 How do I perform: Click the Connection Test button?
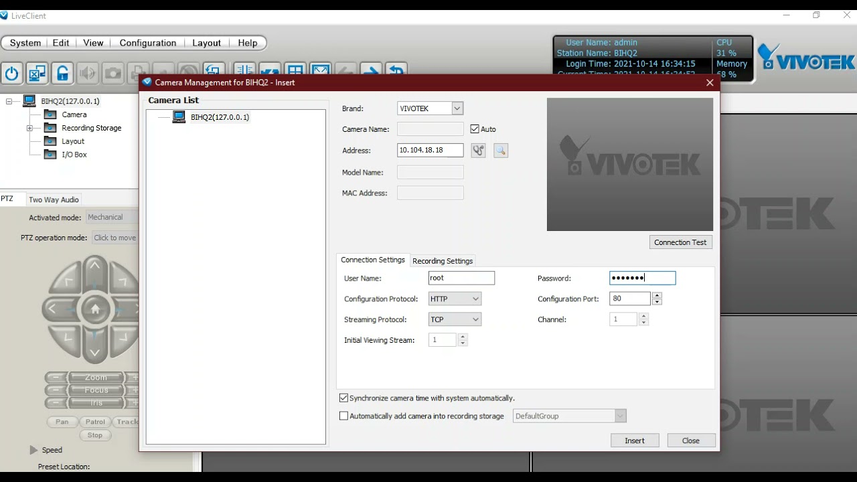tap(680, 242)
